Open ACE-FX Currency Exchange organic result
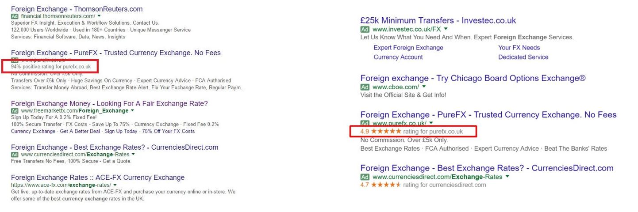 (97, 178)
